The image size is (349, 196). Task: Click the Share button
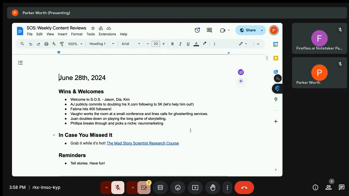247,30
